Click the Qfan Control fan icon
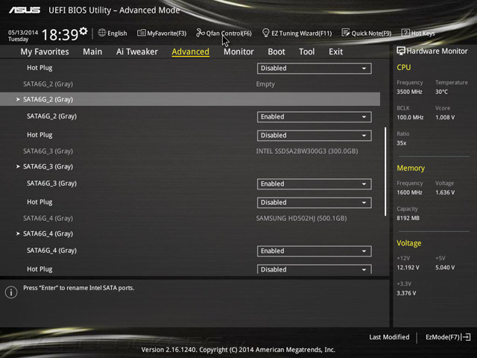The height and width of the screenshot is (358, 477). pos(200,33)
